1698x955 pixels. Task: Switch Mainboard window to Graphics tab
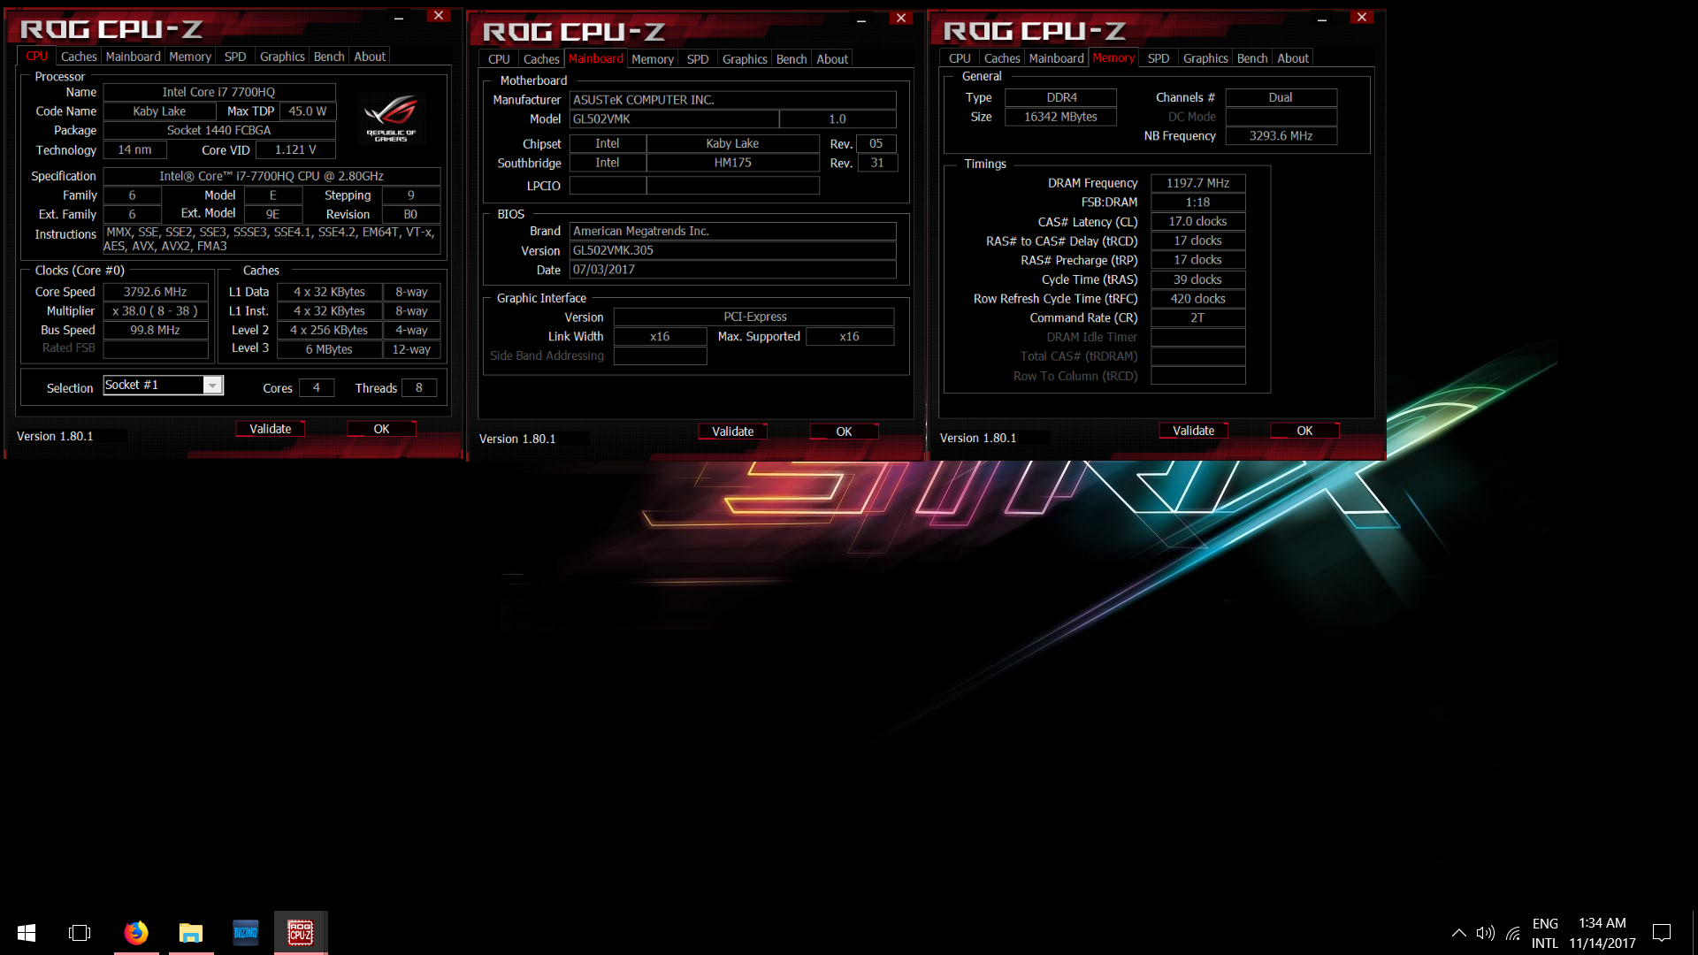pos(745,59)
